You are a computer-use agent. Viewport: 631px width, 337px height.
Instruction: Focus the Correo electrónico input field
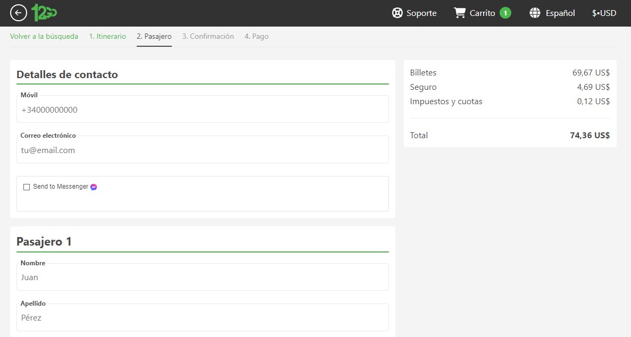click(x=202, y=150)
